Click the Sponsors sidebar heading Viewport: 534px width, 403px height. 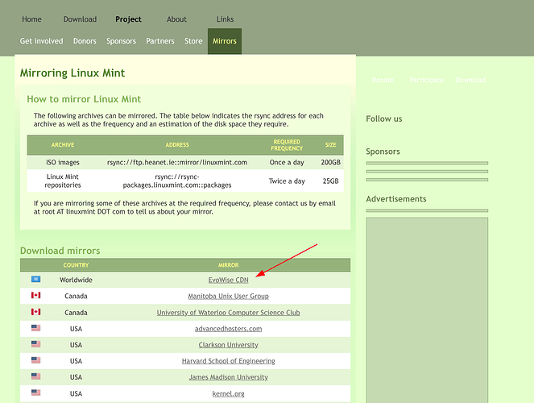tap(383, 152)
